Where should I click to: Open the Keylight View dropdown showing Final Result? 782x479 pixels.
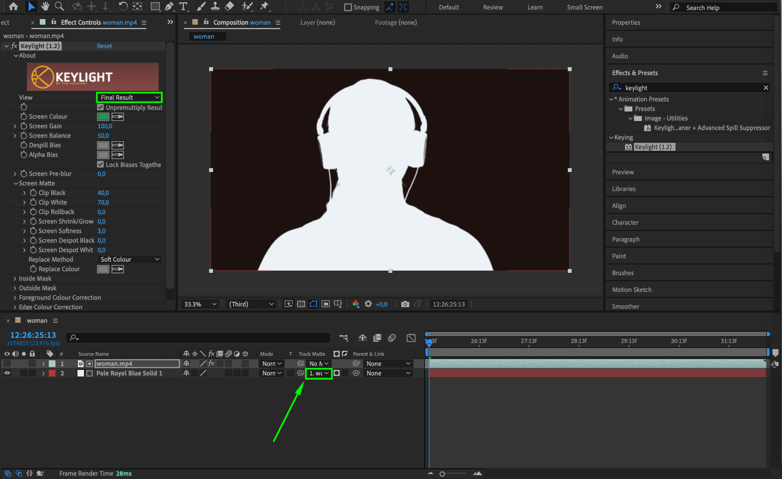click(129, 98)
